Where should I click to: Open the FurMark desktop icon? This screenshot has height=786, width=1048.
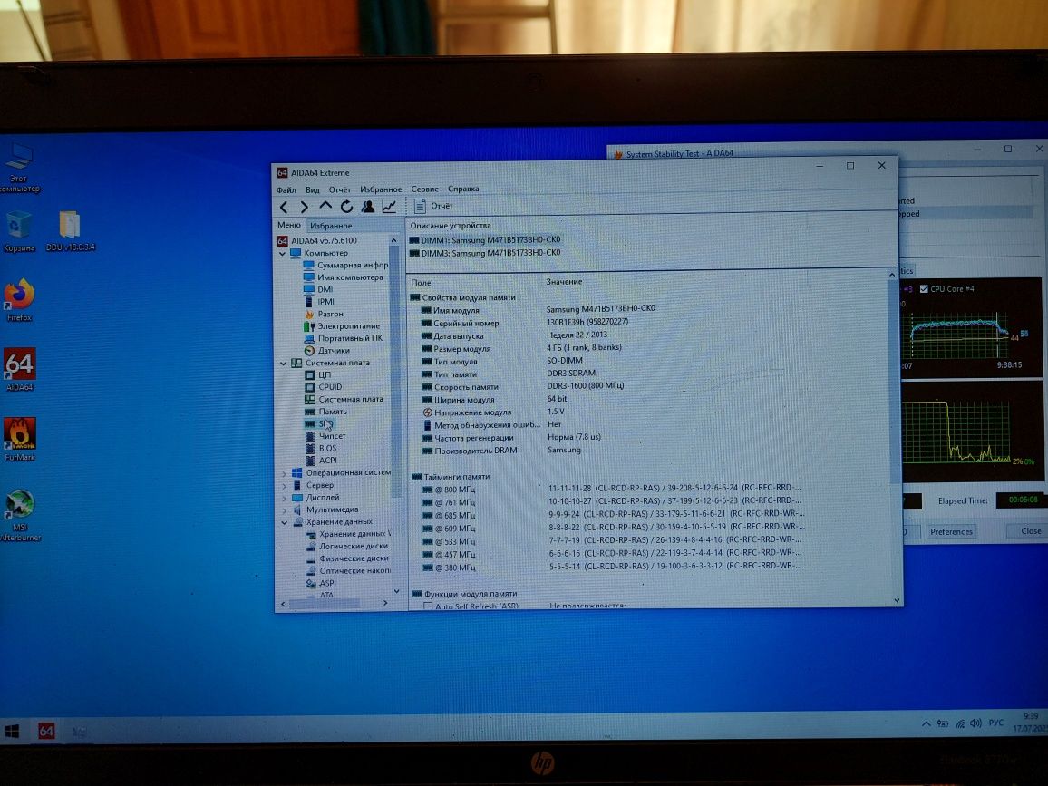point(19,439)
